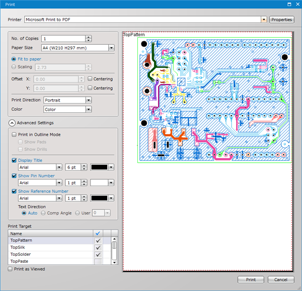This screenshot has width=302, height=291.
Task: Select the Scaling radio button
Action: tap(14, 67)
